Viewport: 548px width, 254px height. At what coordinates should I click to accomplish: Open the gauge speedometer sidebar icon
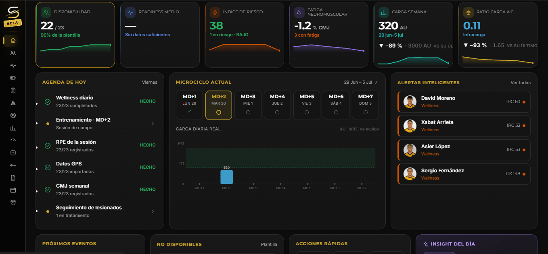click(x=13, y=140)
